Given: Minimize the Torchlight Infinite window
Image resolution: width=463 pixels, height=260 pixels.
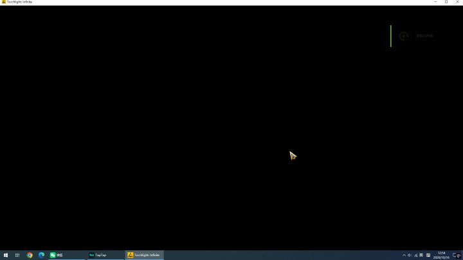Looking at the screenshot, I should (435, 2).
